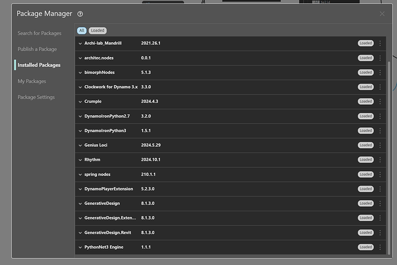Image resolution: width=397 pixels, height=265 pixels.
Task: Expand the Rhythm package row
Action: 80,160
